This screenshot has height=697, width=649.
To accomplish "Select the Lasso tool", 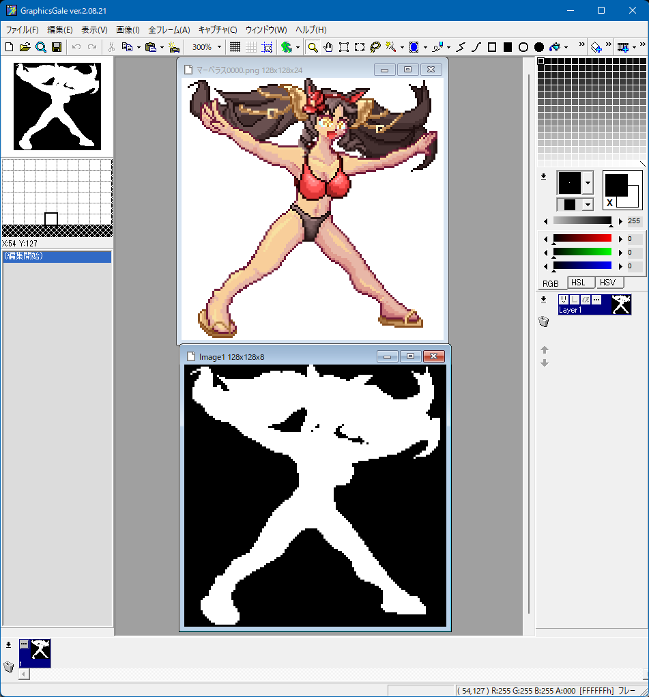I will coord(375,46).
